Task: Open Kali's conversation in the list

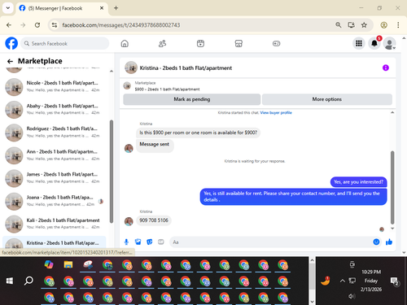Action: point(55,224)
